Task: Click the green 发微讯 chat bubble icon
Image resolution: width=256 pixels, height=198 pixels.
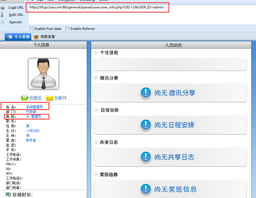Action: [x=25, y=98]
